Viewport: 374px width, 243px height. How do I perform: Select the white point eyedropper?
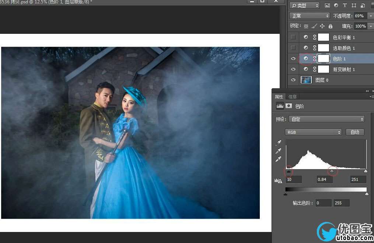(279, 159)
